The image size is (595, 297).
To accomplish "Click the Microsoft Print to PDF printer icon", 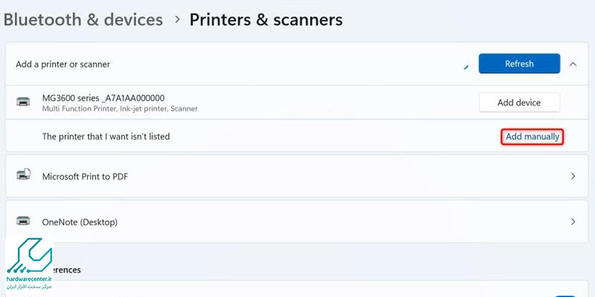I will 23,174.
